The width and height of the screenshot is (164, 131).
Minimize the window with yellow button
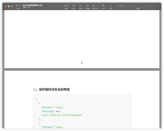9,6
